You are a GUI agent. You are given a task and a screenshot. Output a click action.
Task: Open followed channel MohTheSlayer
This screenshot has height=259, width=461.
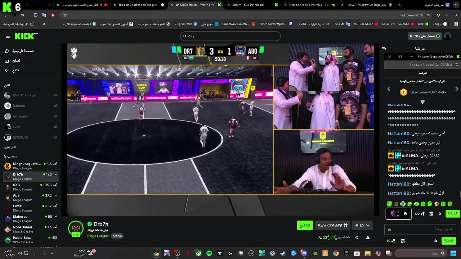click(31, 95)
